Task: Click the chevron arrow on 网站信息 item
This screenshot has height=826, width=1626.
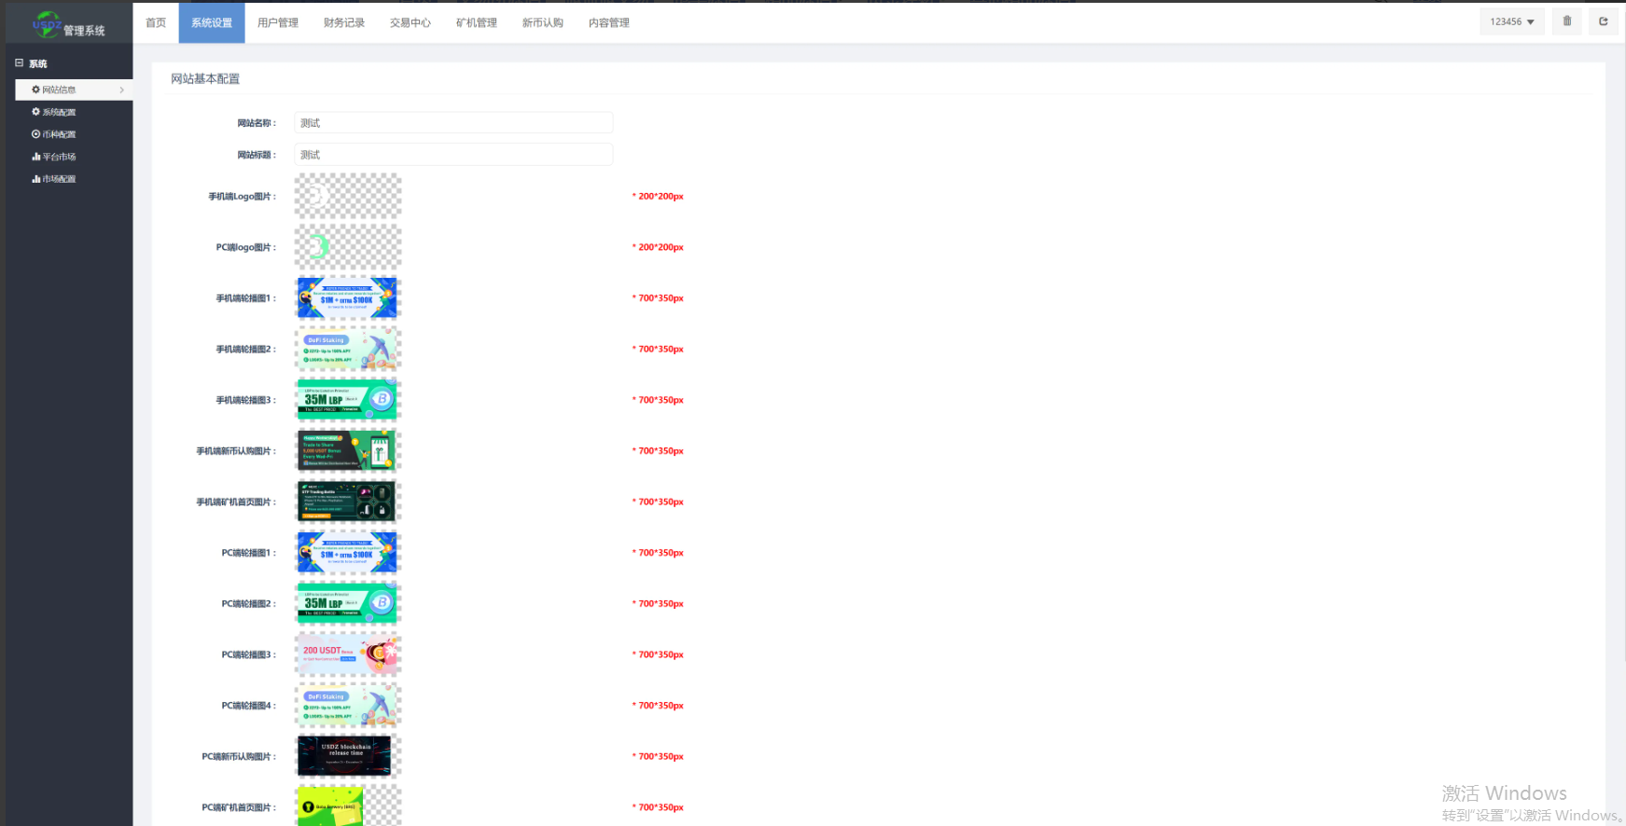Action: 121,89
